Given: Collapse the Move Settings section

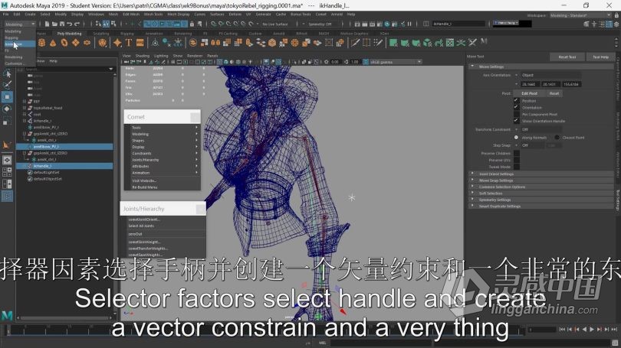Looking at the screenshot, I should 540,67.
